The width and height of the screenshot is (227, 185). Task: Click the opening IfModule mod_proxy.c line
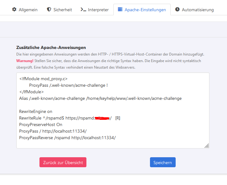43,79
